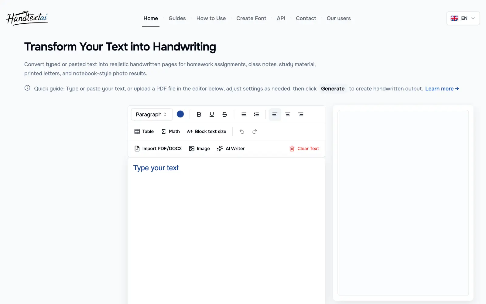Open the Guides page
The width and height of the screenshot is (486, 304).
tap(177, 18)
